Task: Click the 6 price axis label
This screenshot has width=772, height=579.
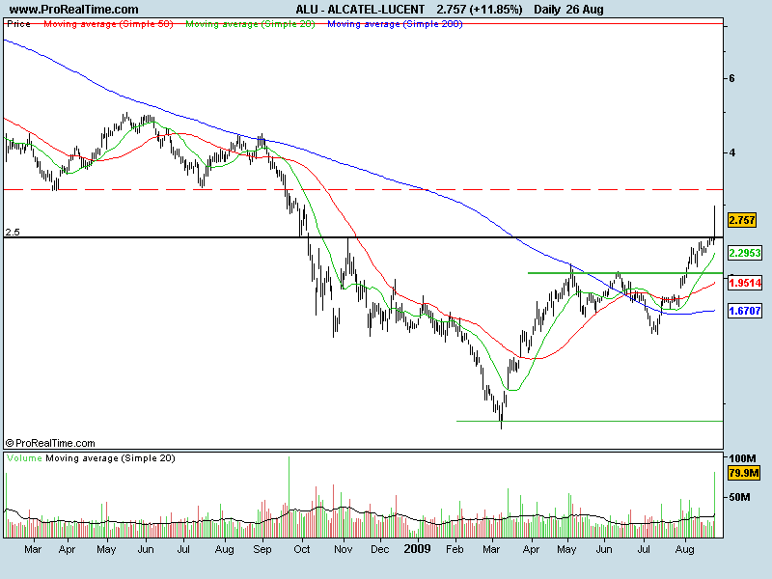Action: coord(731,79)
